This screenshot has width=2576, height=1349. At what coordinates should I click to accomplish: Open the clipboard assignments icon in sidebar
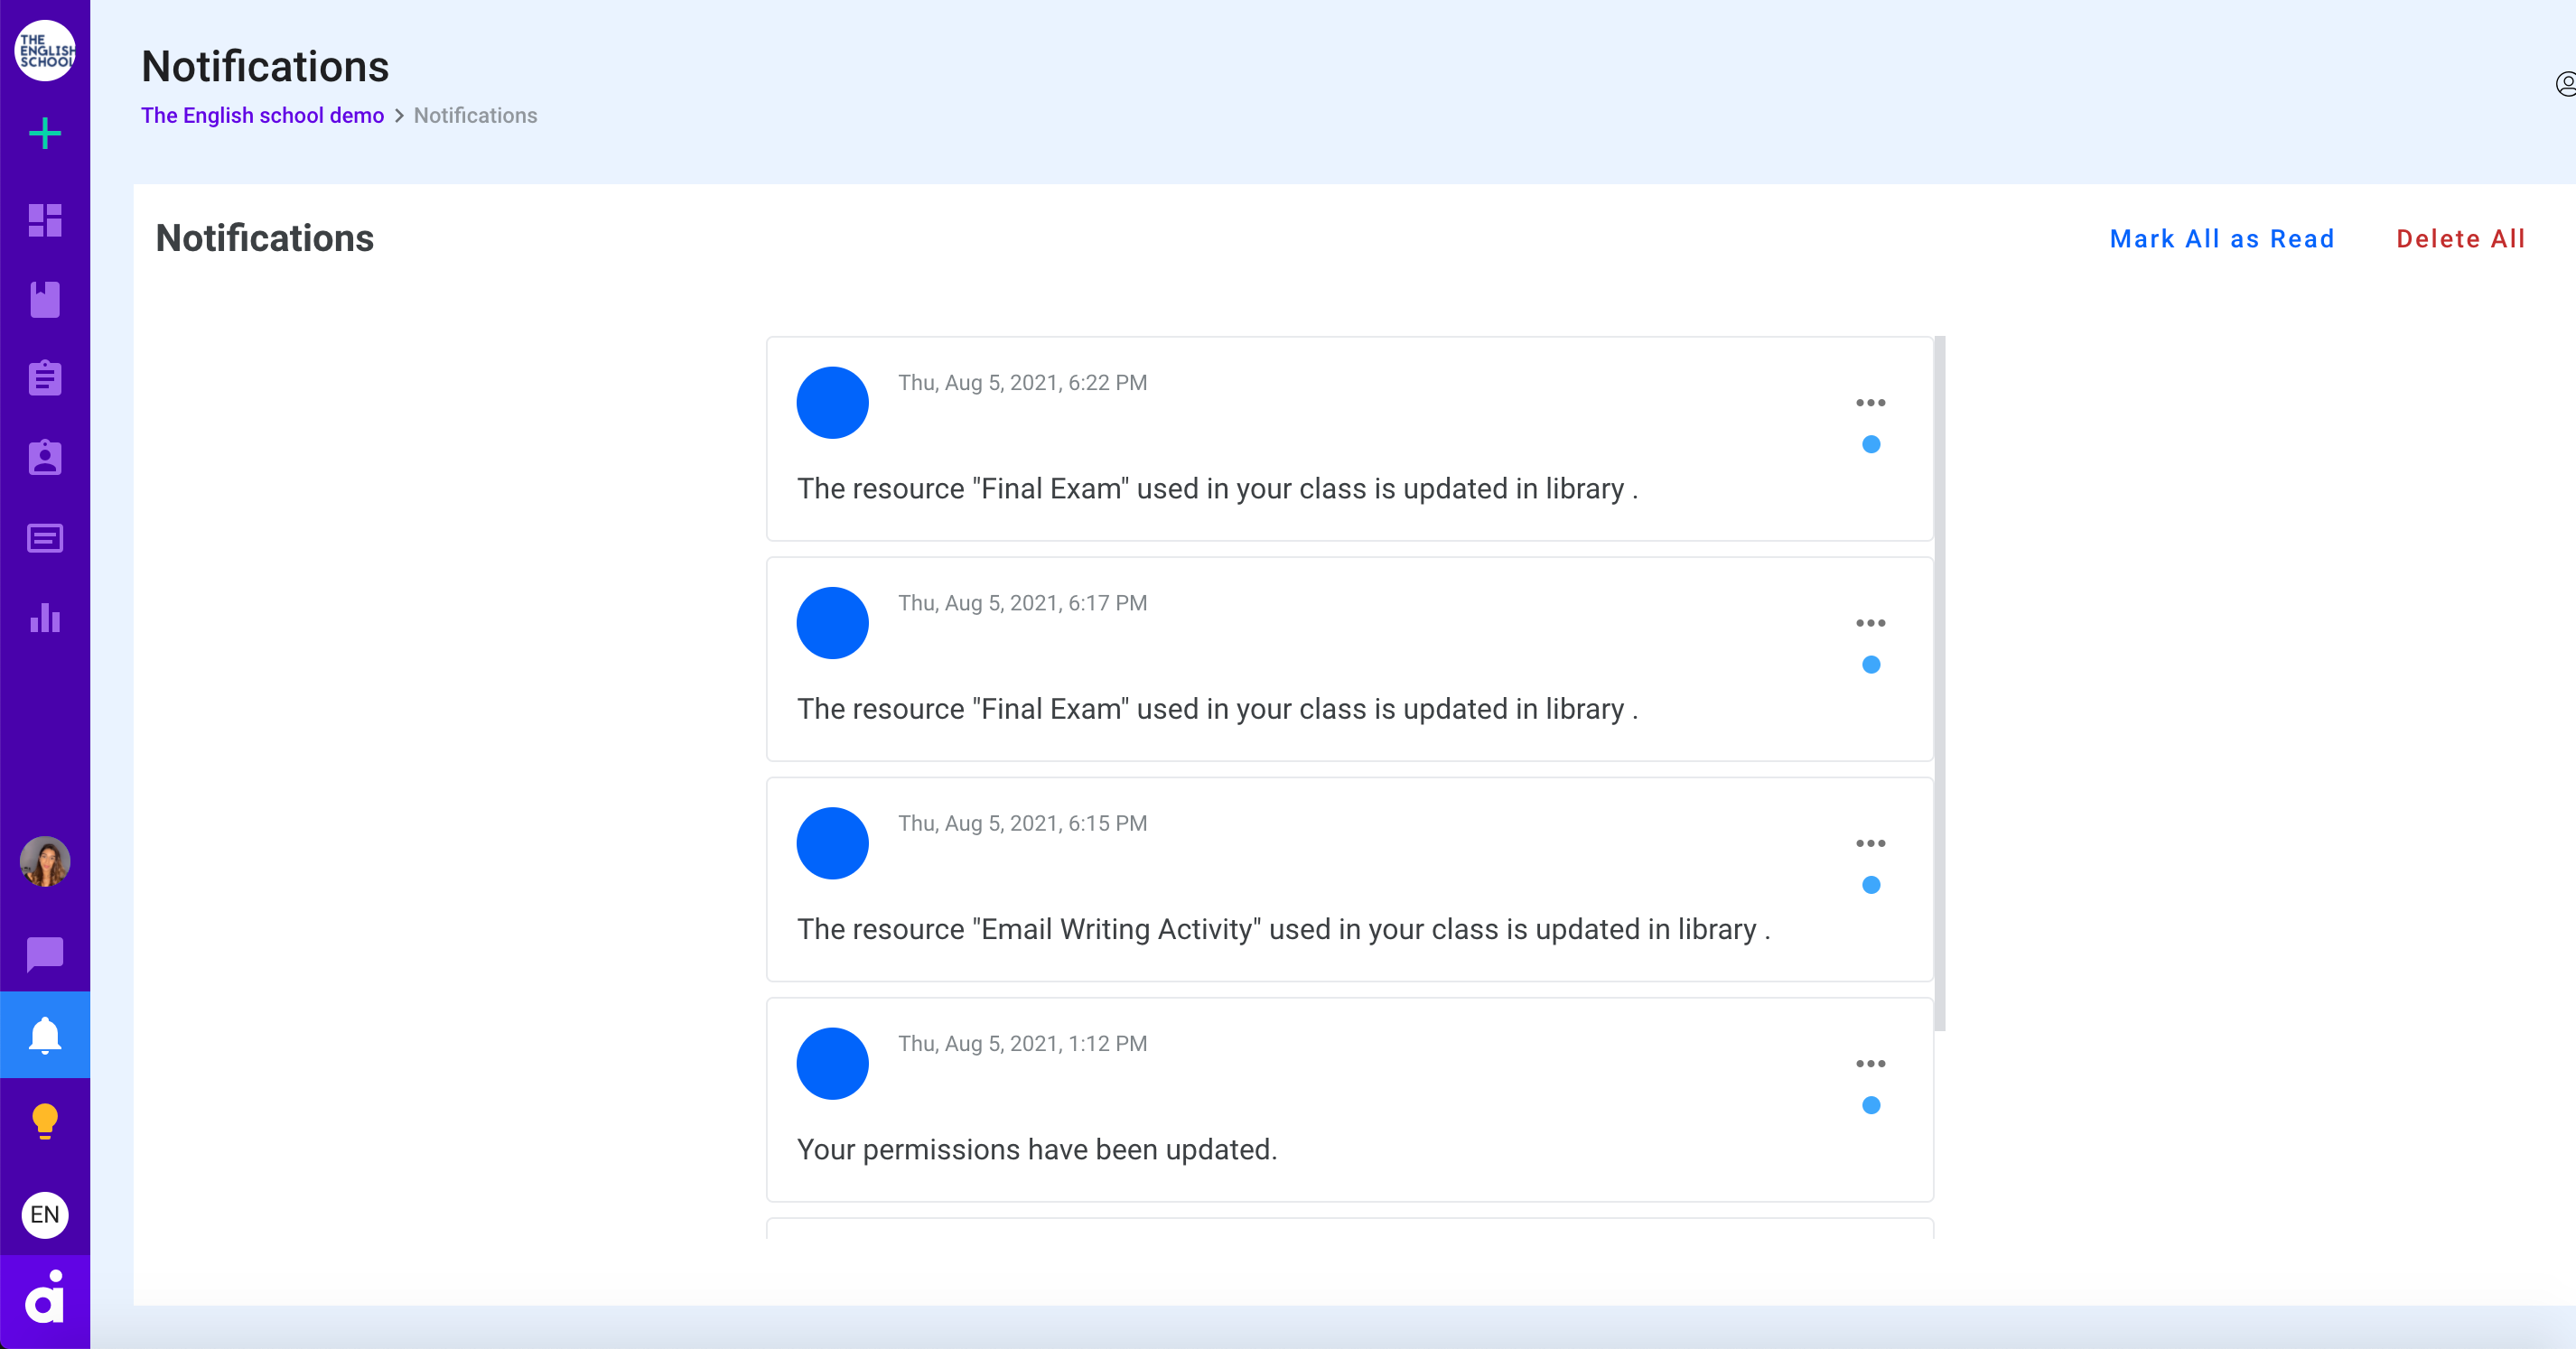coord(45,378)
